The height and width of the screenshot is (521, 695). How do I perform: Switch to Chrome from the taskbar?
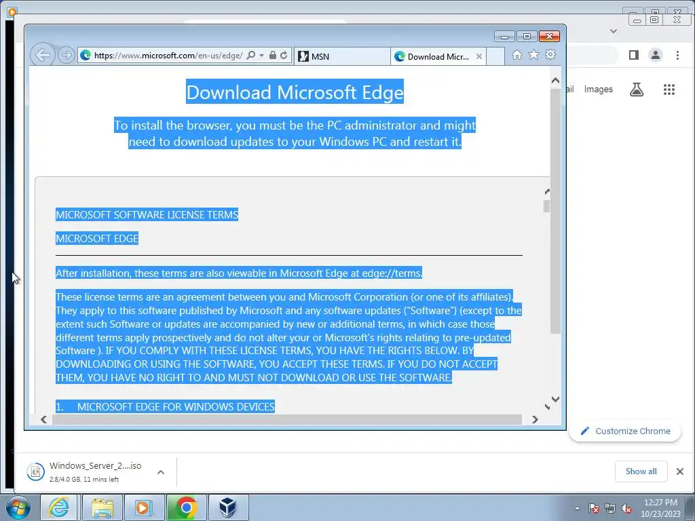[186, 507]
